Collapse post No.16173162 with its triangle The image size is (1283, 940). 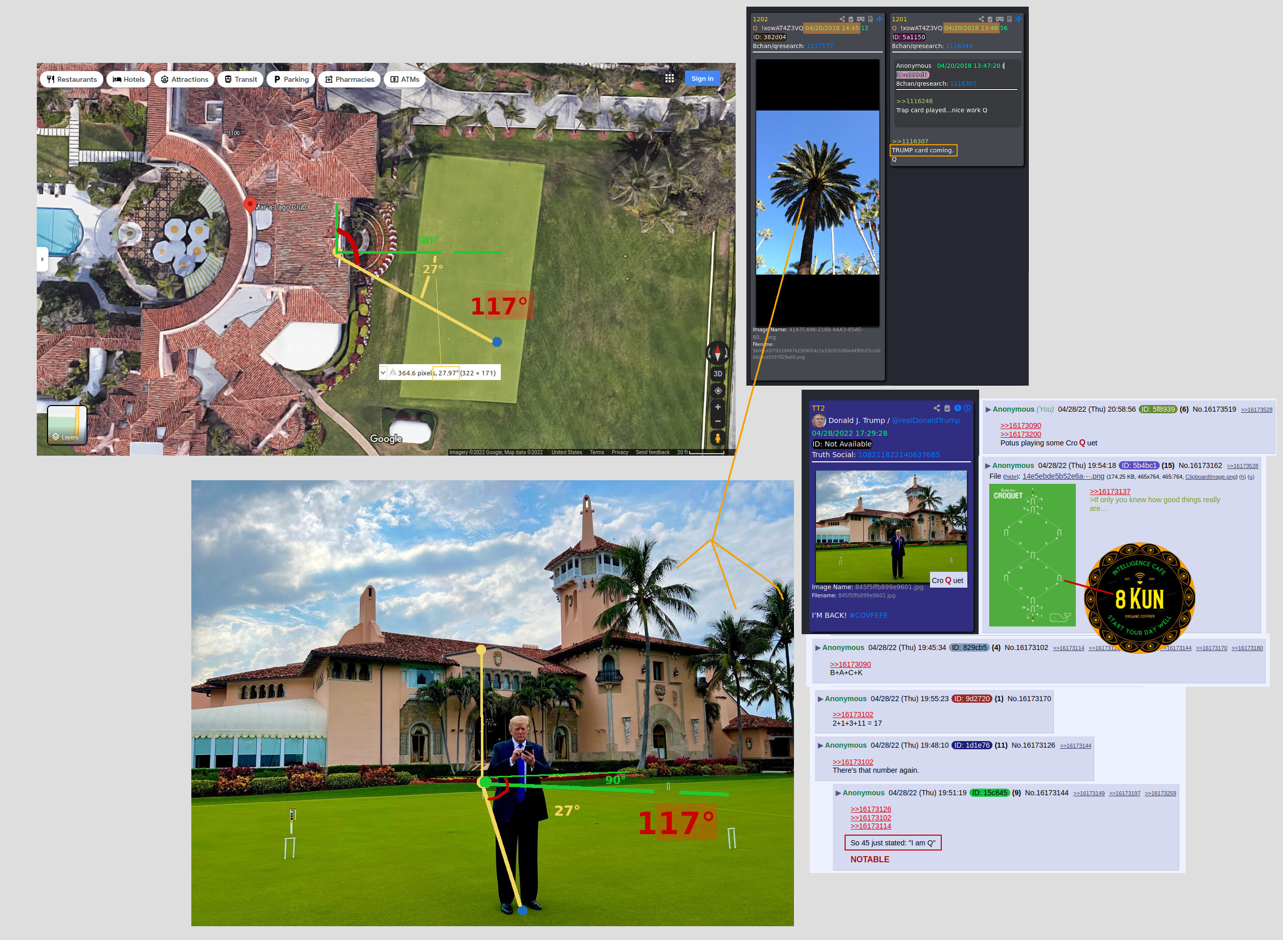(x=988, y=465)
